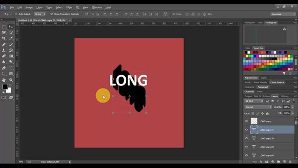
Task: Delete the selected layer trash icon
Action: click(x=290, y=162)
